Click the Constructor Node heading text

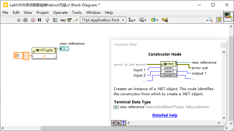[165, 54]
